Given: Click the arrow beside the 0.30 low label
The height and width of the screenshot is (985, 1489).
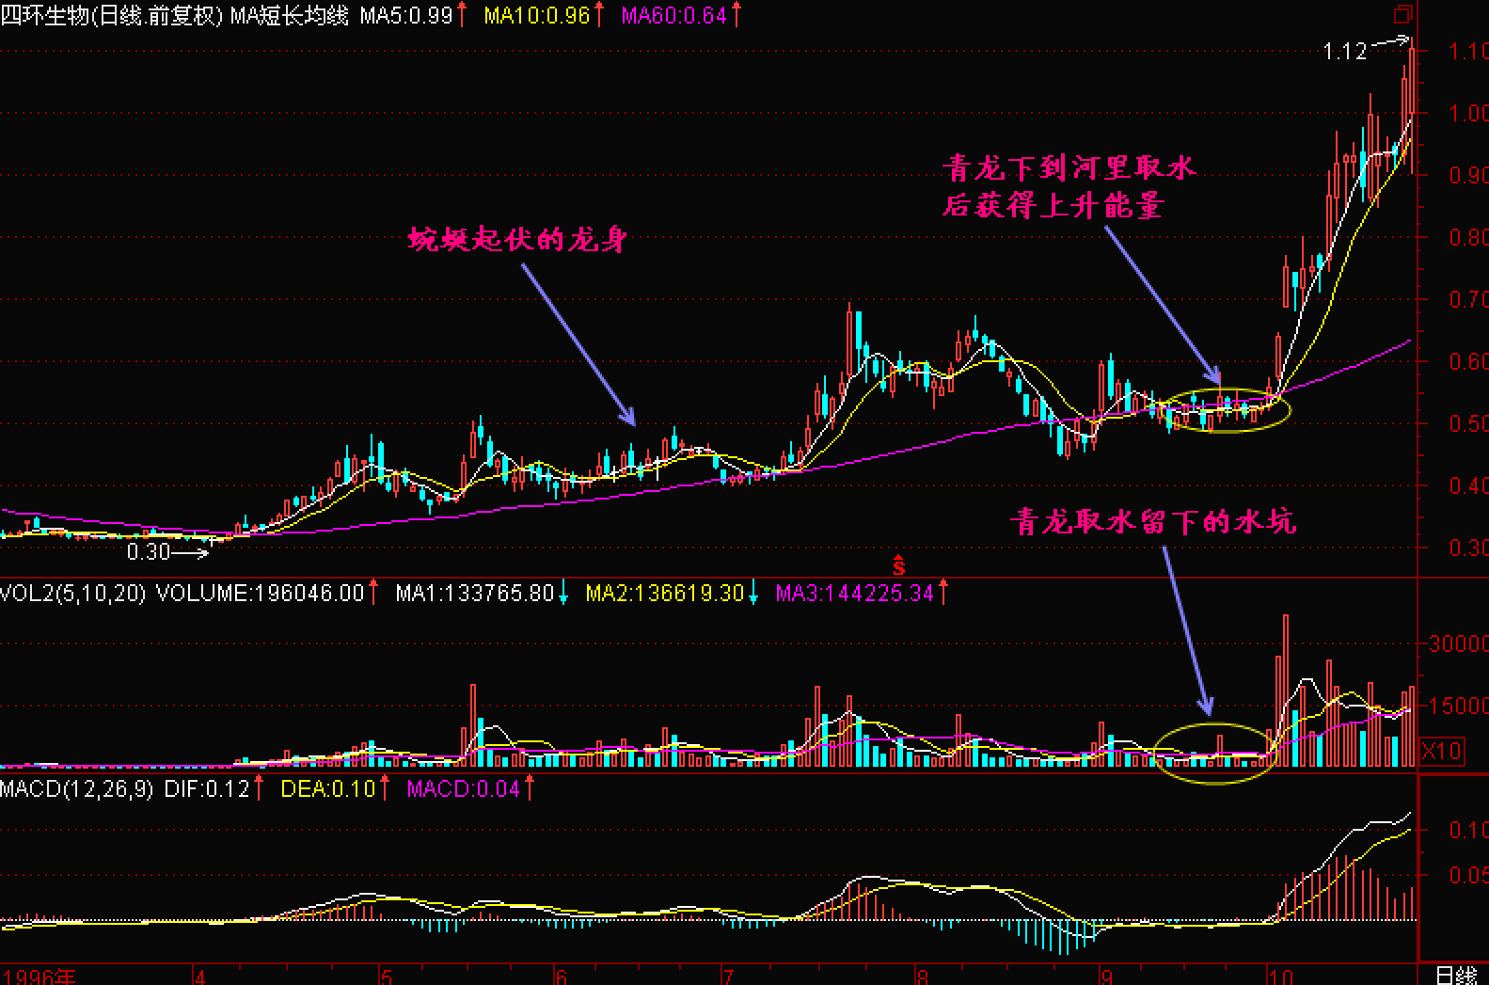Looking at the screenshot, I should (191, 553).
